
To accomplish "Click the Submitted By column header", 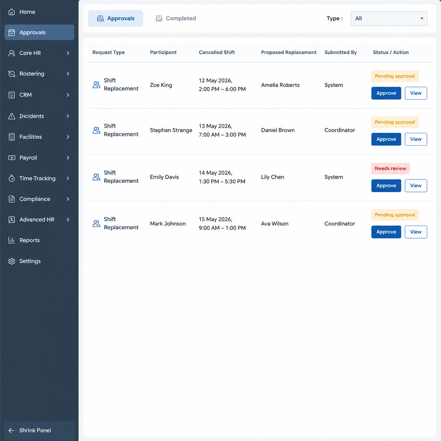I will [340, 52].
